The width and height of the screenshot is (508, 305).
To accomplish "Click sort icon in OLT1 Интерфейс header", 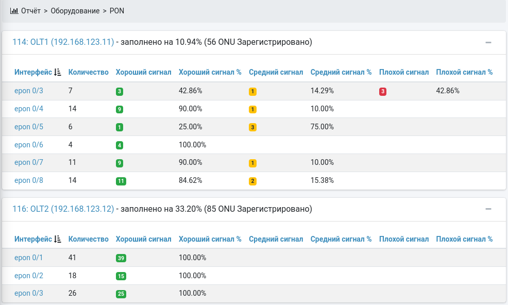I will [58, 72].
